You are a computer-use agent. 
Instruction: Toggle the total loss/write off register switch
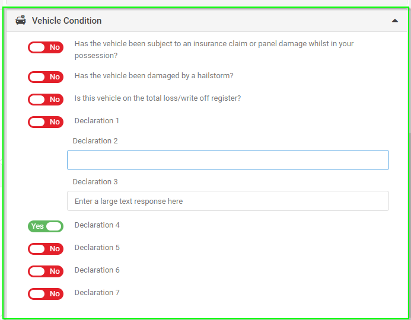[46, 100]
